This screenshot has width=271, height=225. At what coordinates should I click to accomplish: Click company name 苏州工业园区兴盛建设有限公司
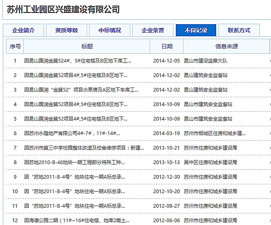point(63,9)
